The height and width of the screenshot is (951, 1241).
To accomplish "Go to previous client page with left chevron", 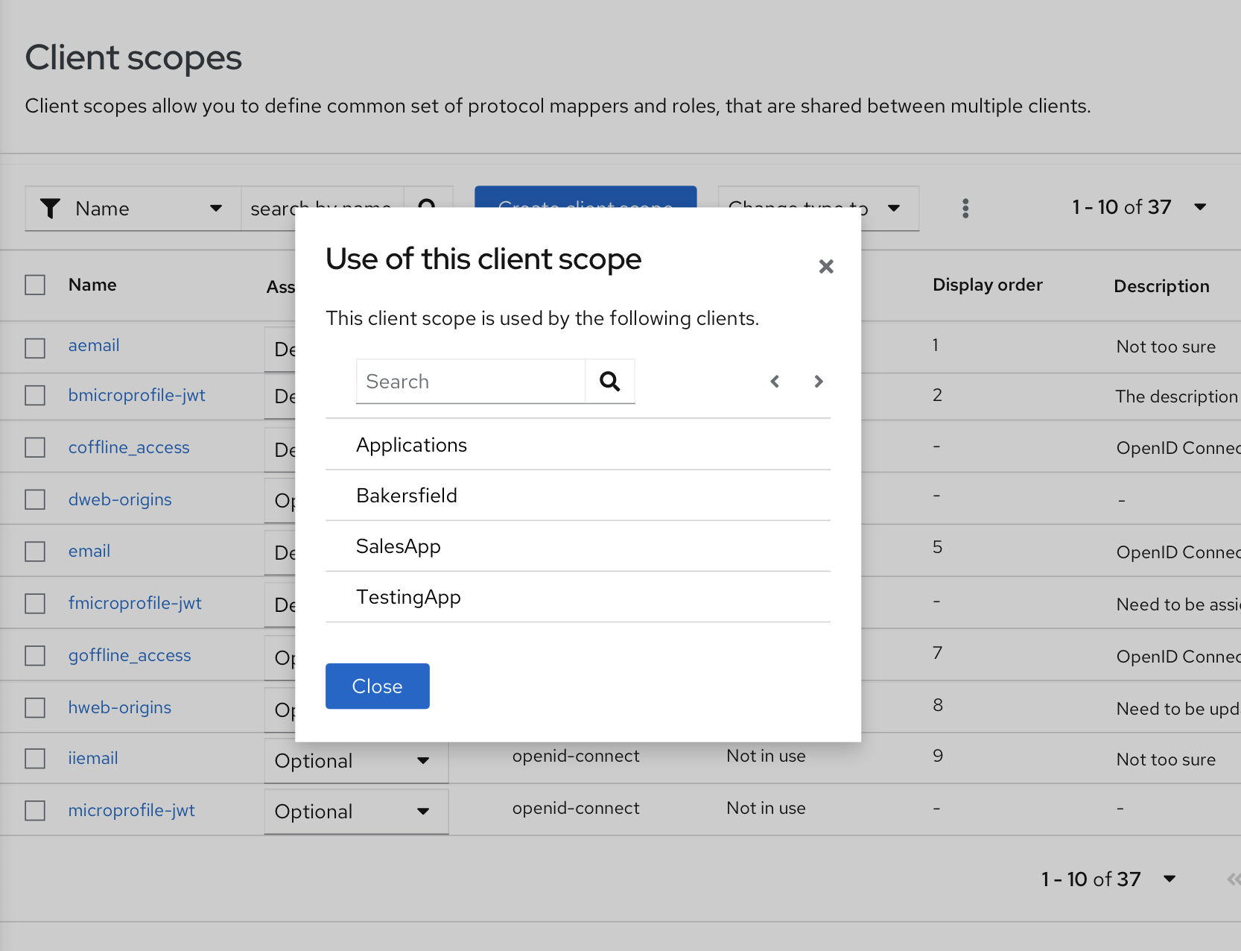I will (775, 381).
